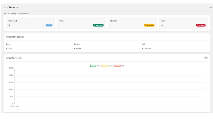This screenshot has width=213, height=120.
Task: Click the Fail amount $2.321,85
Action: coord(146,49)
